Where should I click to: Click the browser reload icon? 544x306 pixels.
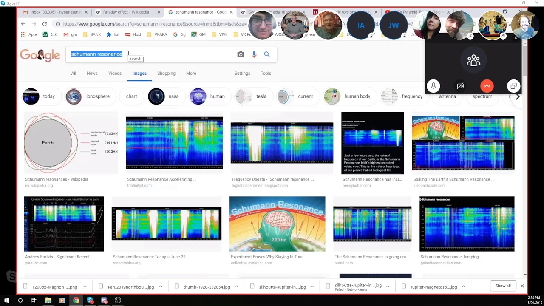coord(45,24)
